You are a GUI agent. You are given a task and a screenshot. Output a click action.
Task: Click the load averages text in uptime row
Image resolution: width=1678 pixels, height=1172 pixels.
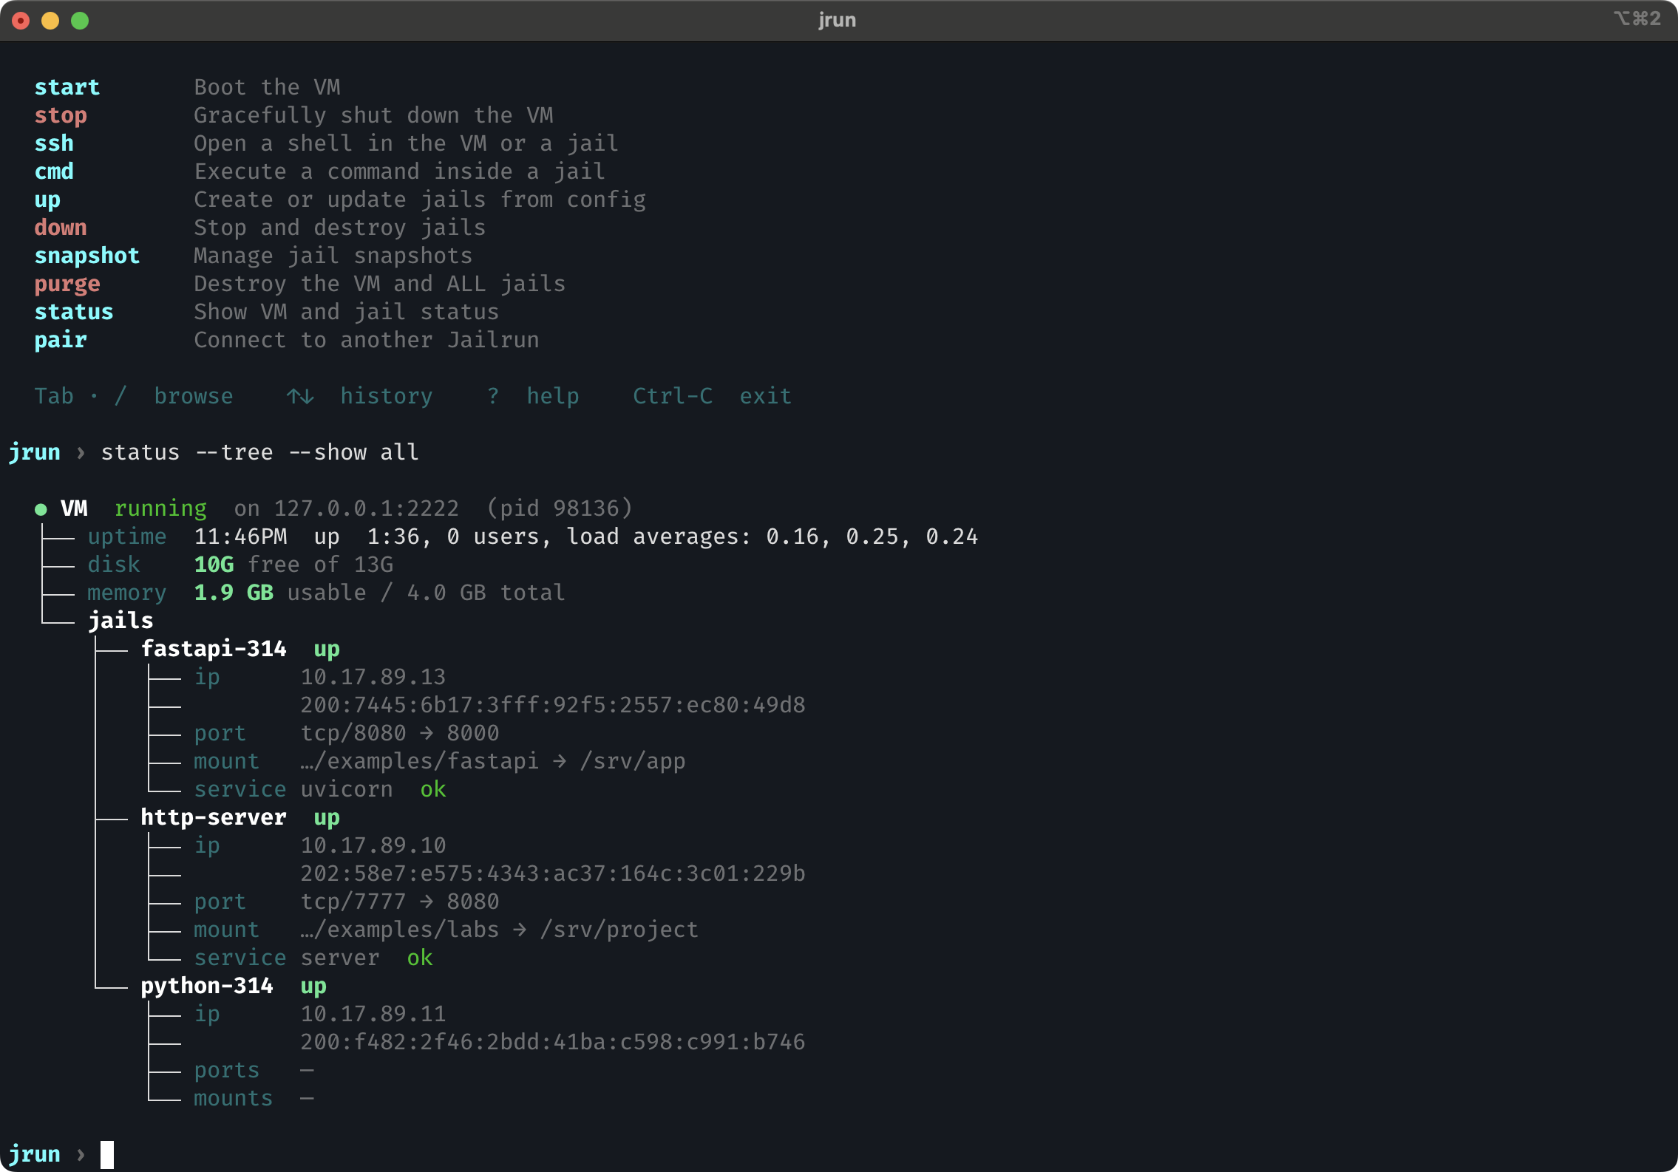click(x=772, y=536)
